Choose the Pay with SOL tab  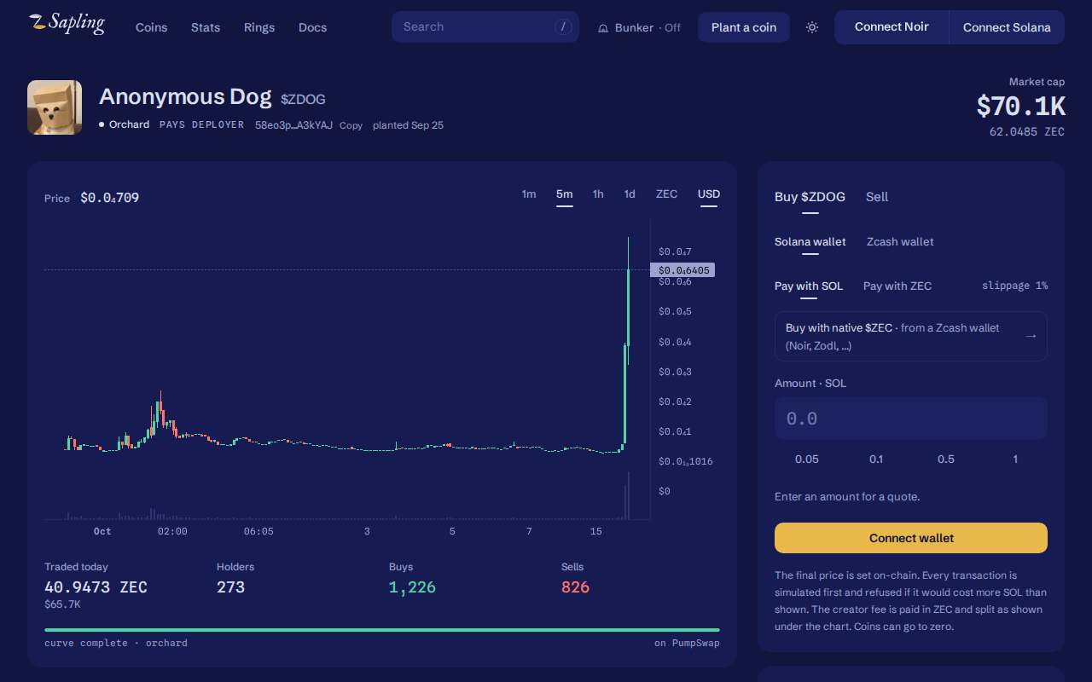pyautogui.click(x=809, y=286)
